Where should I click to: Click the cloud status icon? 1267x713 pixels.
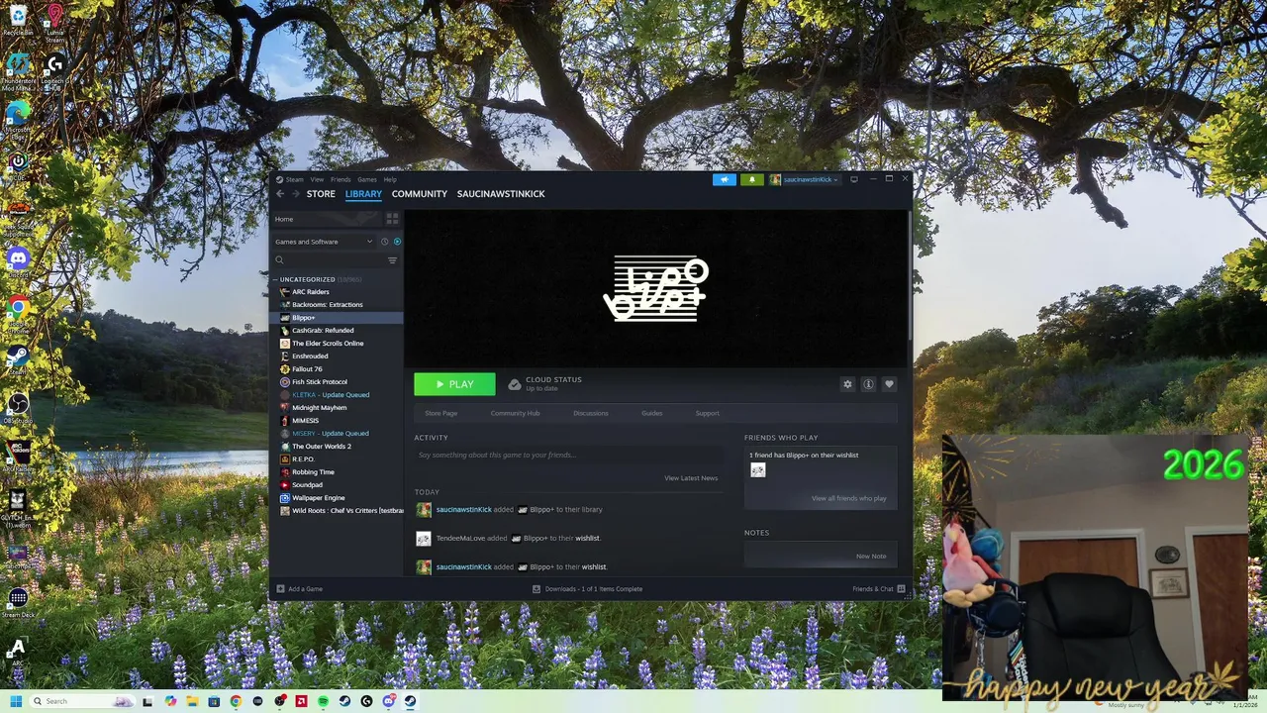(515, 384)
